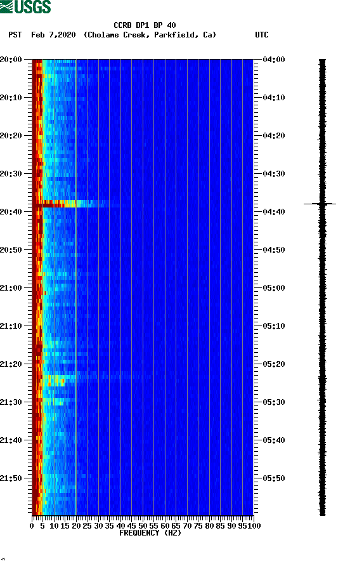
Task: Click the 'FREQUENCY (HZ)' axis title
Action: point(150,533)
